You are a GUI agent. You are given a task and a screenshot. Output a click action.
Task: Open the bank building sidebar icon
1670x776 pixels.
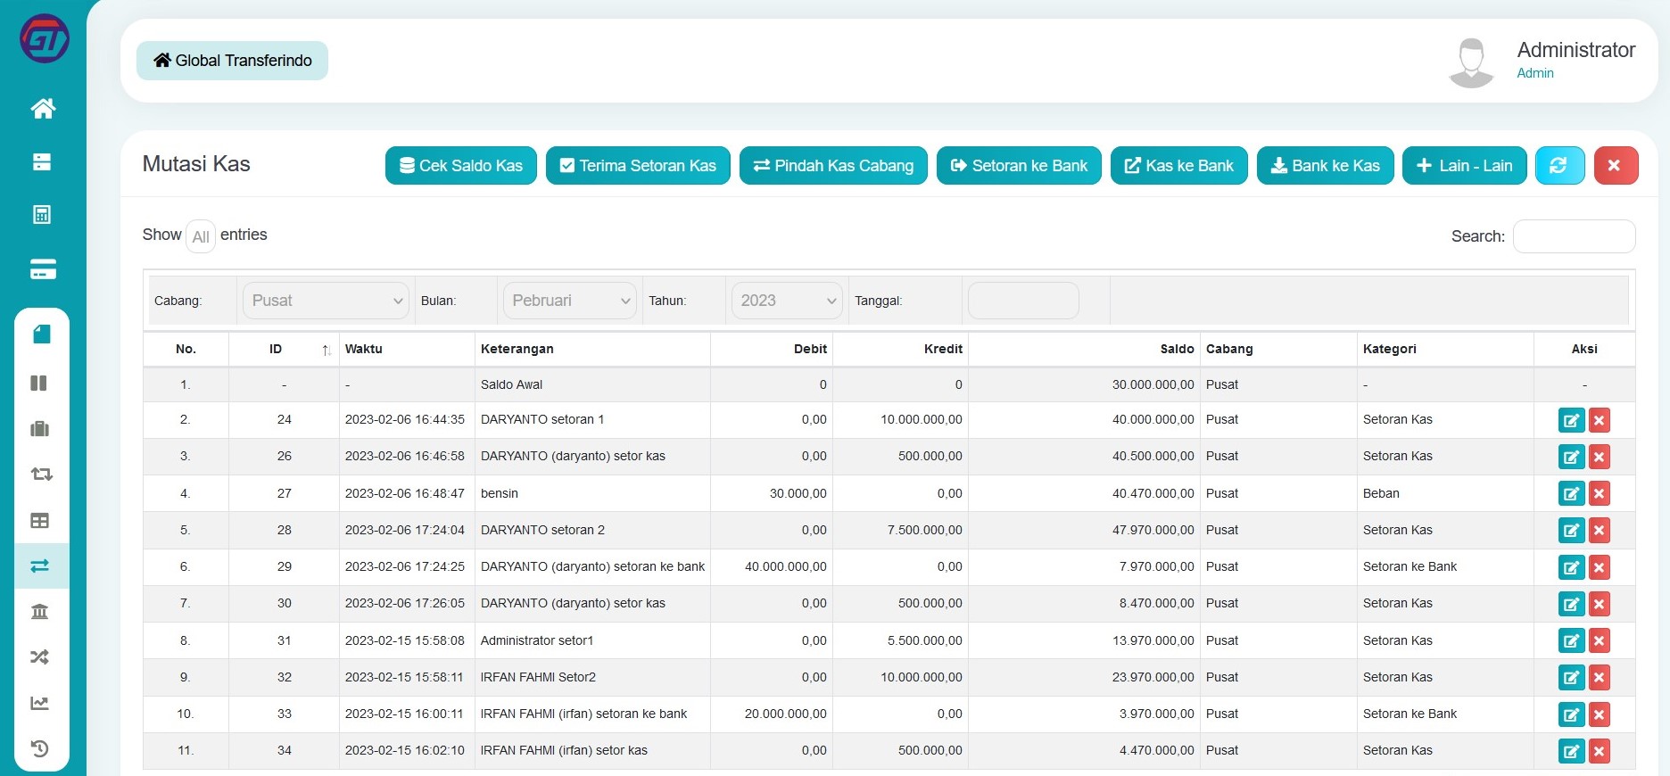(39, 611)
